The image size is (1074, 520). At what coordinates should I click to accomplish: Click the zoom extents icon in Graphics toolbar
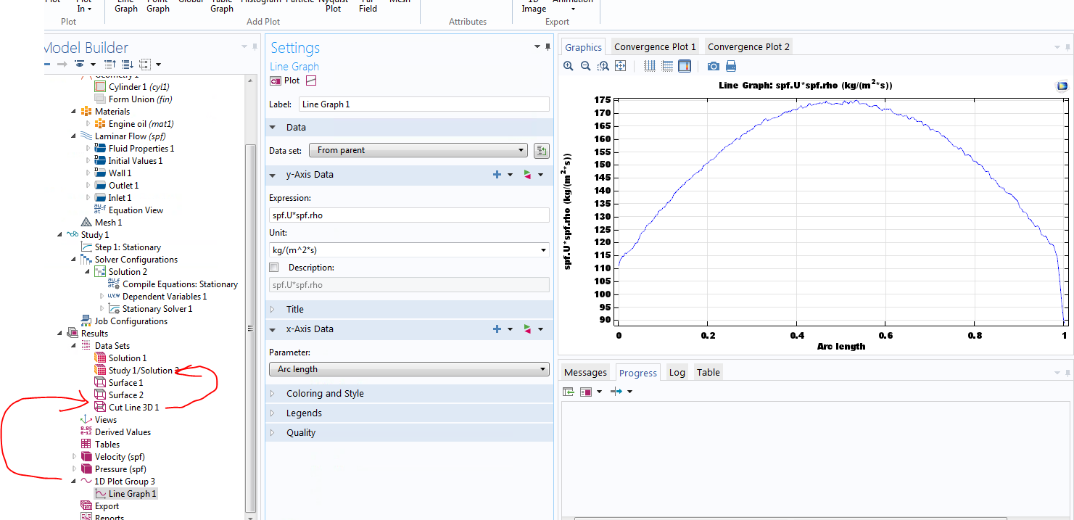point(621,66)
